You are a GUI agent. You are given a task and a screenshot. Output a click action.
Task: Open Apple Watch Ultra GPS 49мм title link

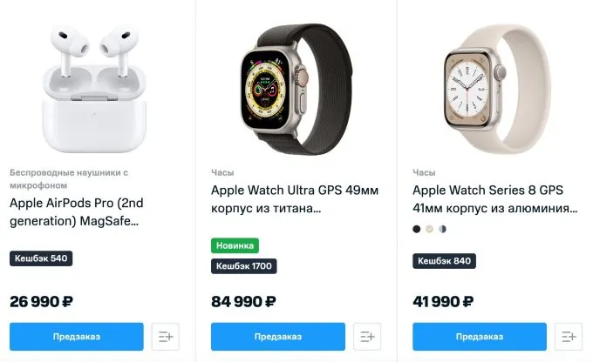(x=295, y=199)
